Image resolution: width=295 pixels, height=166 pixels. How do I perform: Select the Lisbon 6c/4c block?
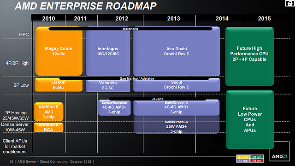[59, 85]
